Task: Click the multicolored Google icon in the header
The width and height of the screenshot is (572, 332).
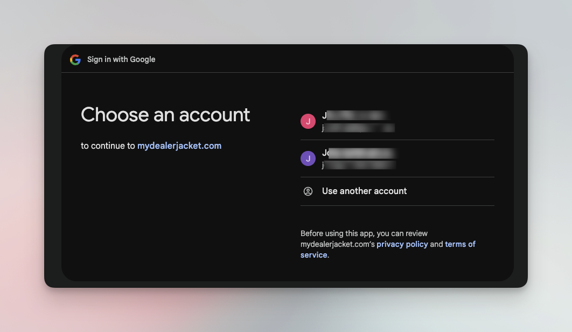Action: click(x=75, y=59)
